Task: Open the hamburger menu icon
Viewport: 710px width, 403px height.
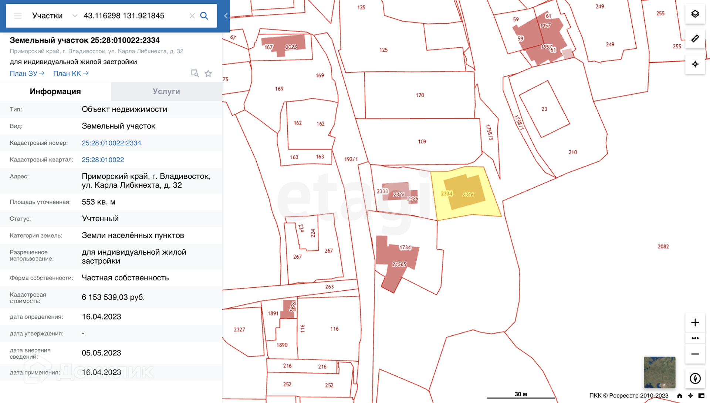Action: [x=17, y=16]
